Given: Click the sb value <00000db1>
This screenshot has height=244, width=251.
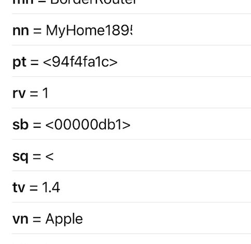Looking at the screenshot, I should (x=88, y=125).
